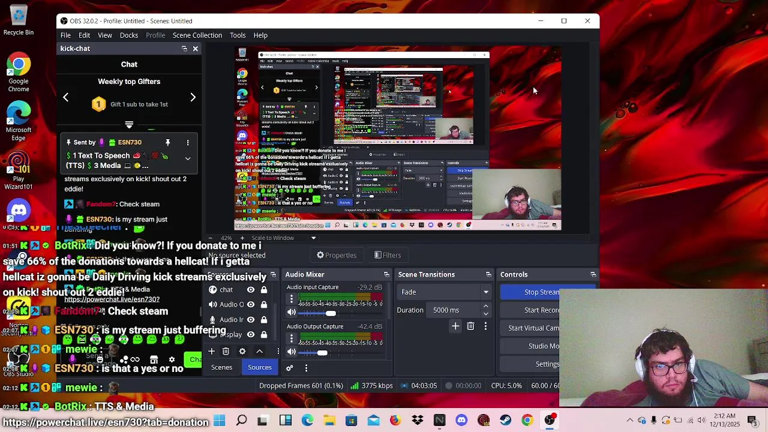Screen dimensions: 768x432
Task: Float the Sources dock
Action: (x=273, y=275)
